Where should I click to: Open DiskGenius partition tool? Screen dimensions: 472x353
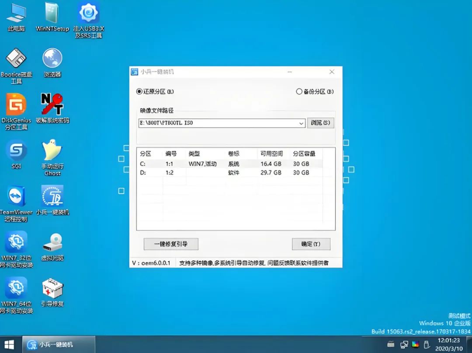16,112
